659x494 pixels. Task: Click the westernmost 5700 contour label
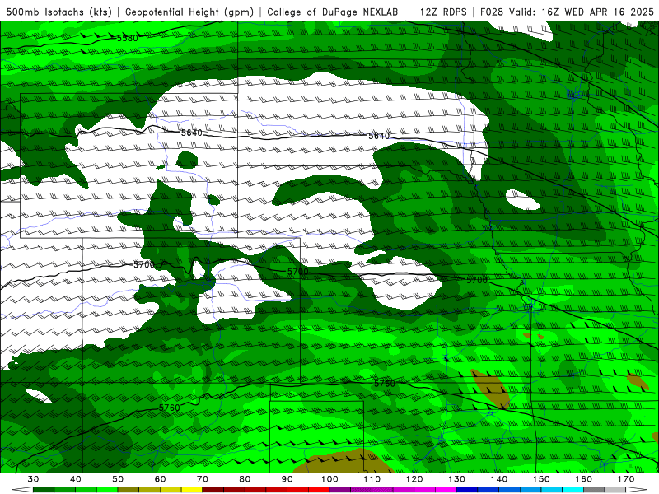click(x=144, y=264)
